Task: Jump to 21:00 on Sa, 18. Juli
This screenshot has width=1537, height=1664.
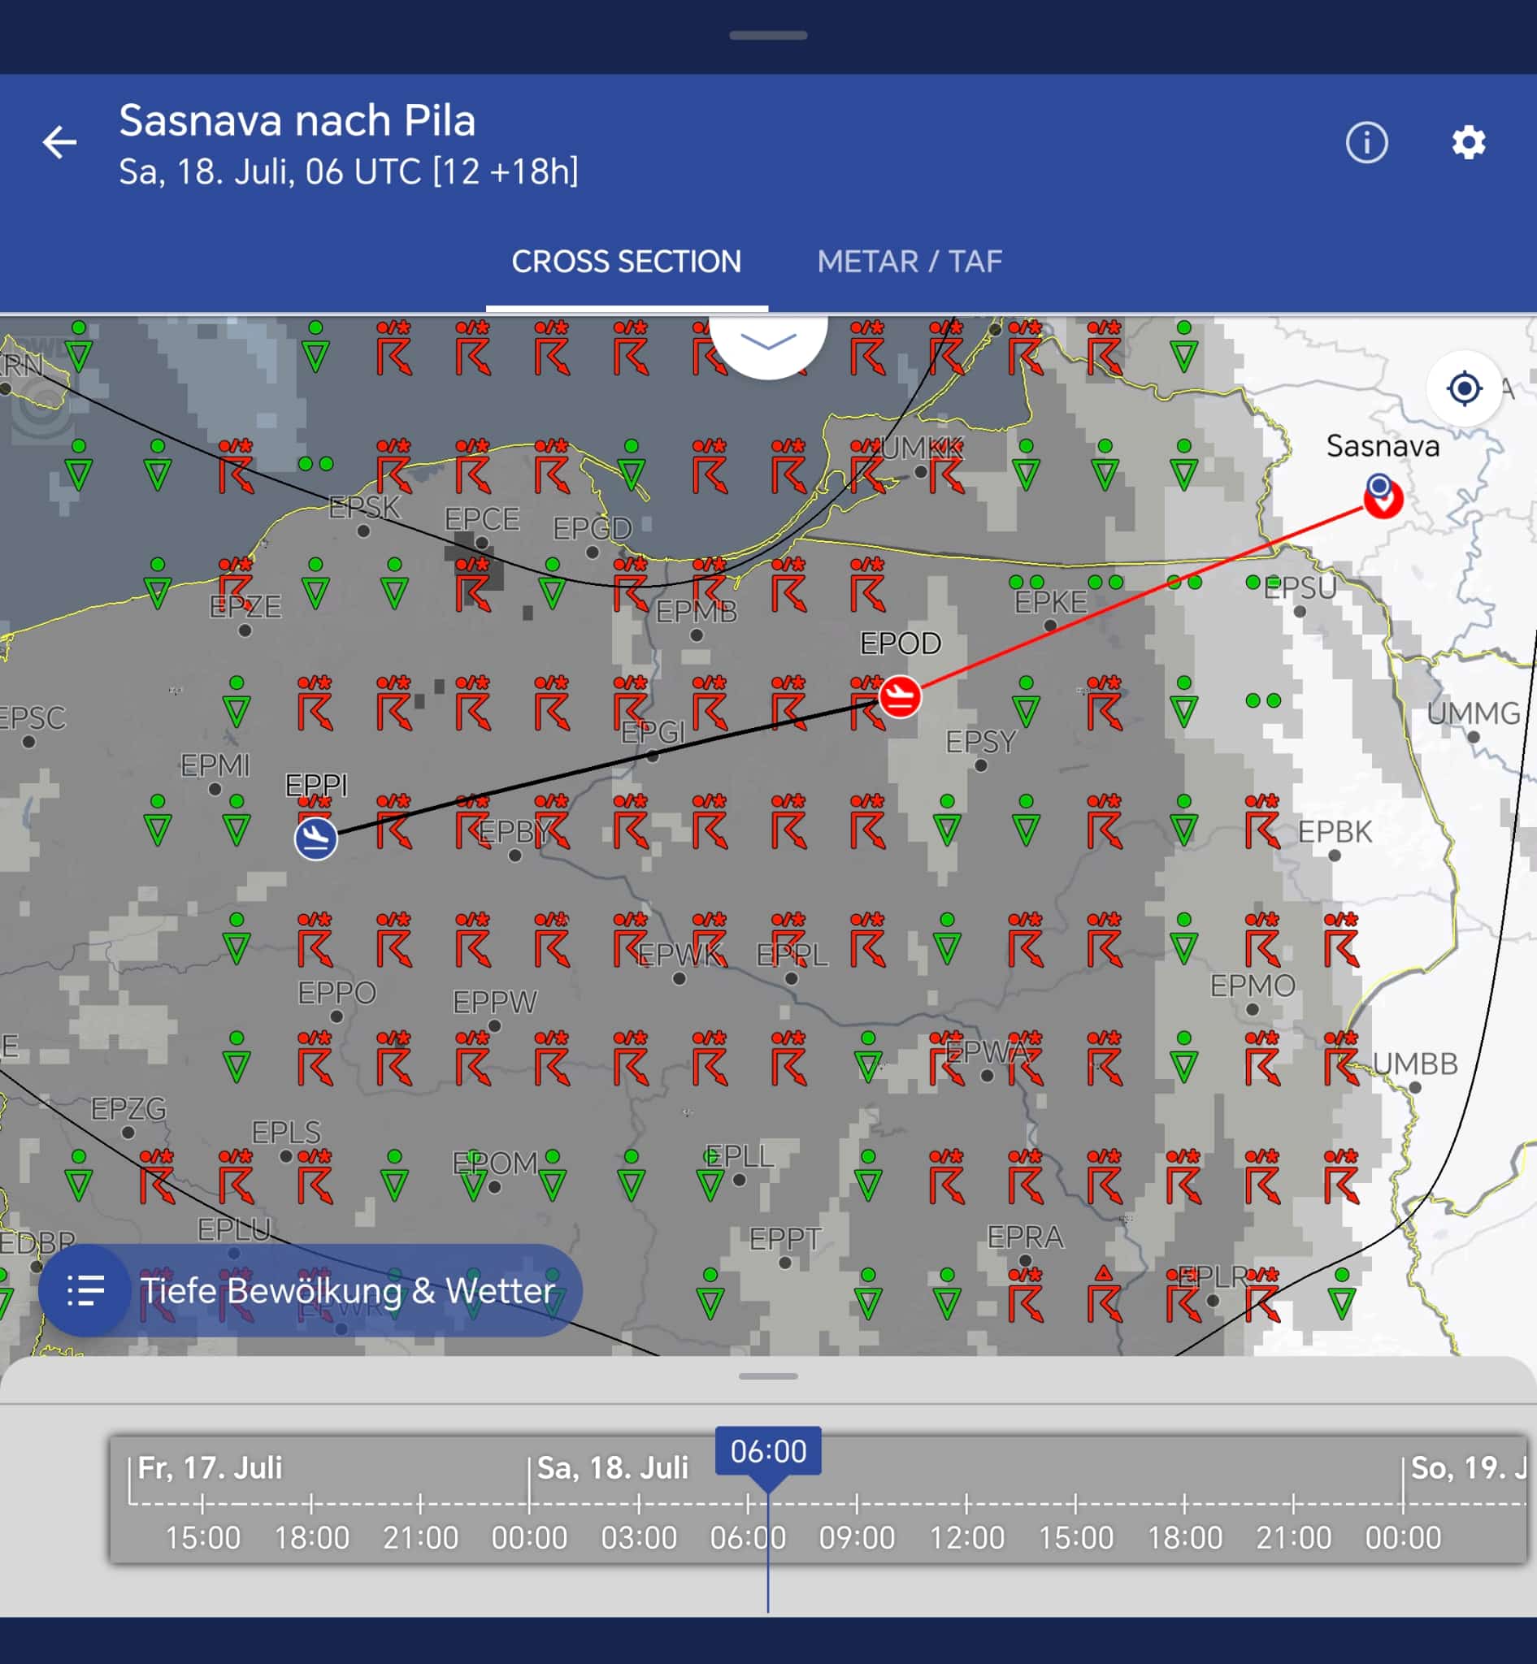Action: 1293,1537
